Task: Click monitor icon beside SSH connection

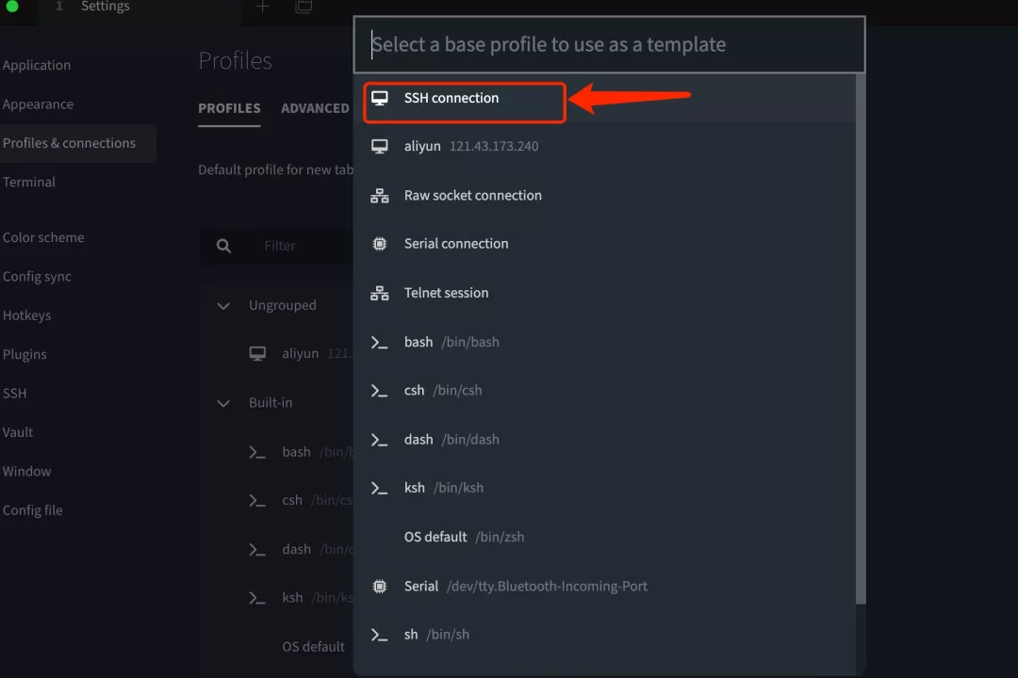Action: [x=380, y=98]
